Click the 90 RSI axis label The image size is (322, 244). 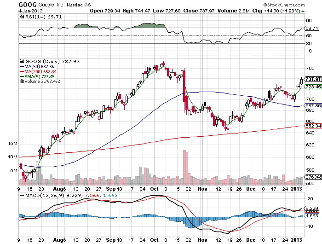(x=309, y=20)
